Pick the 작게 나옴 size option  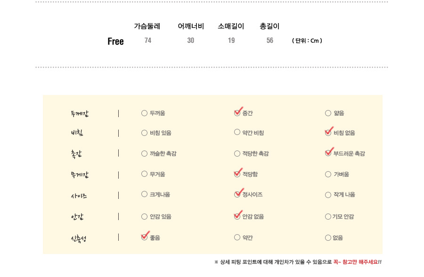click(x=328, y=195)
